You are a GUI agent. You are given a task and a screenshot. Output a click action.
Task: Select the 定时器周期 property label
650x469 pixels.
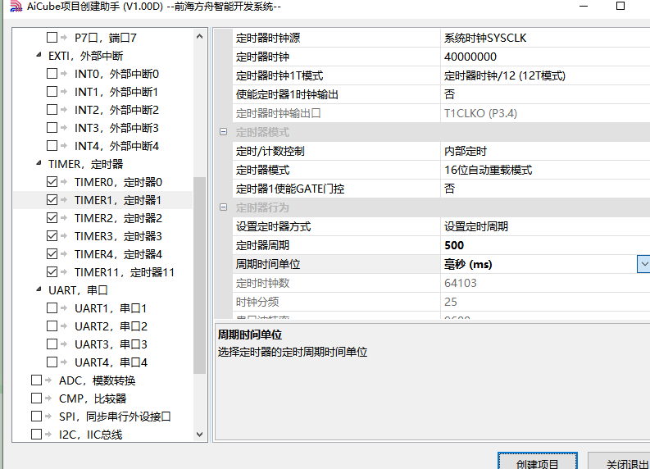[262, 245]
